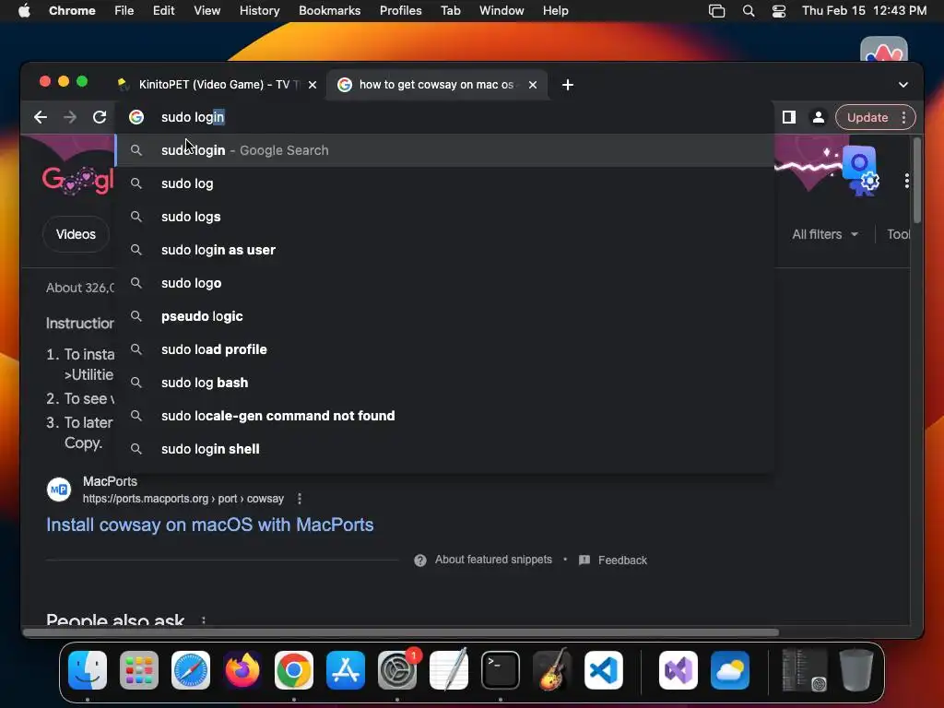Viewport: 944px width, 708px height.
Task: Open the History menu
Action: click(259, 11)
